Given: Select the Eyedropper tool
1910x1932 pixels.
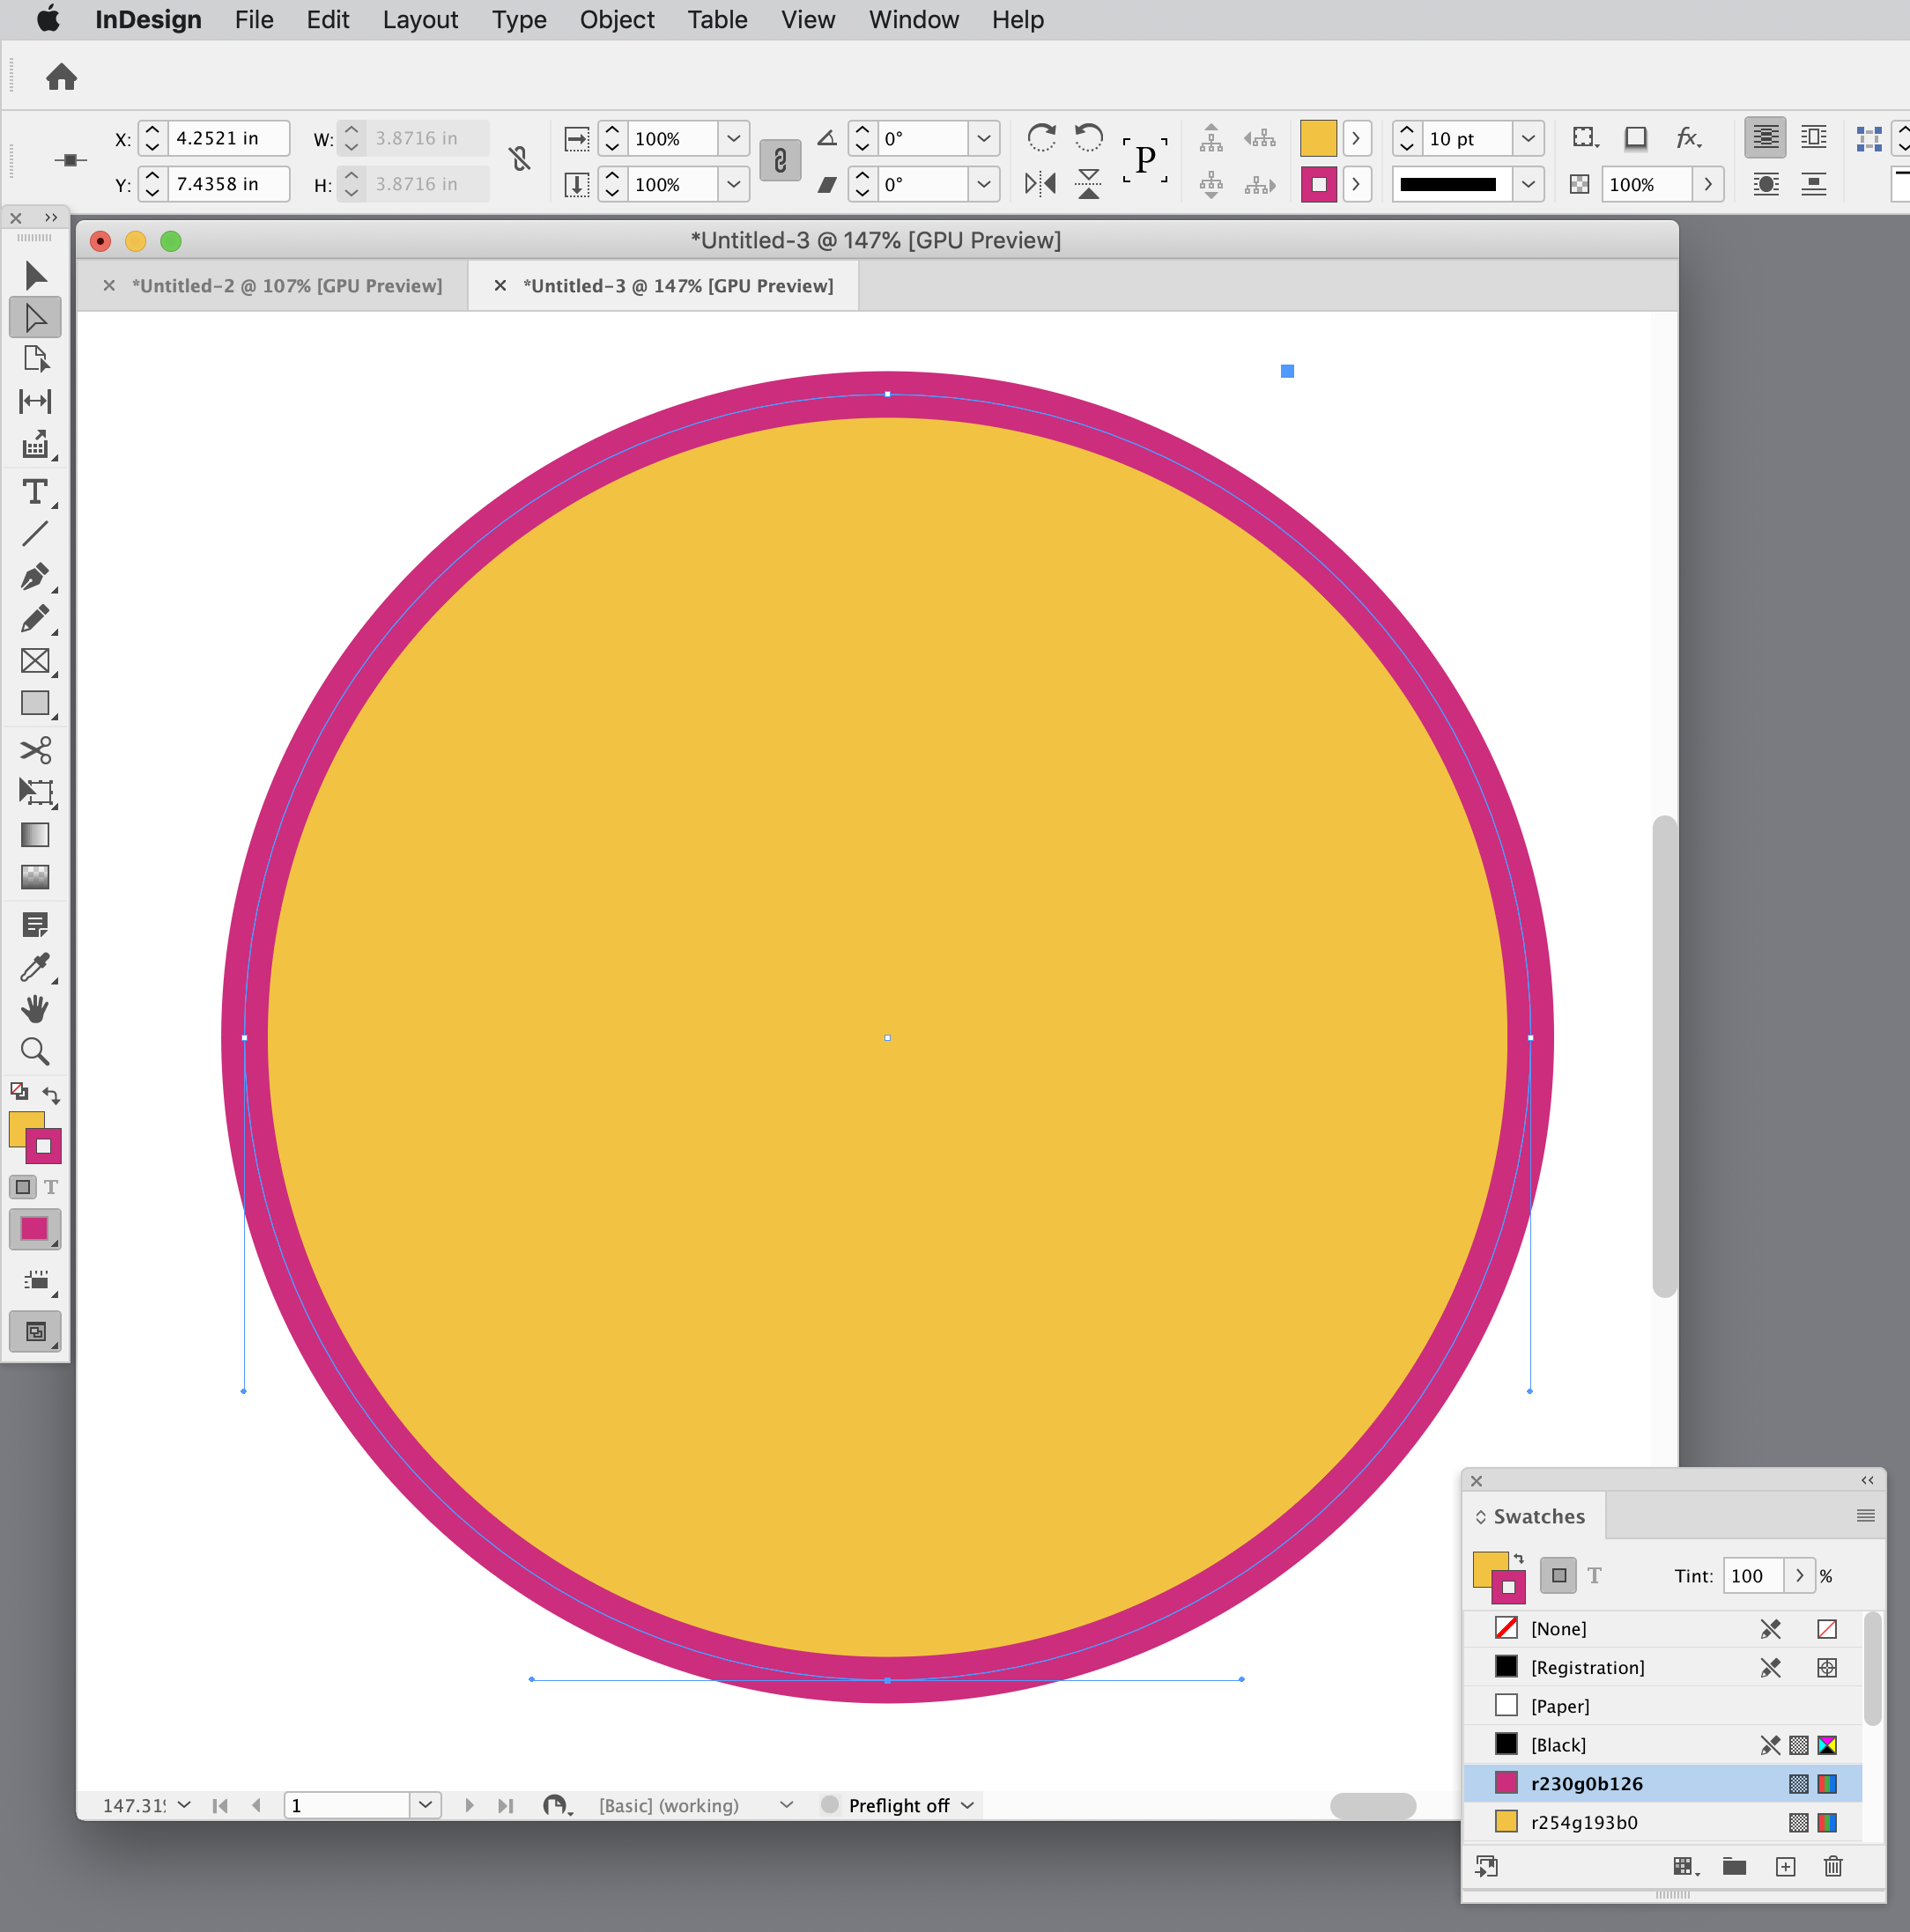Looking at the screenshot, I should 36,966.
